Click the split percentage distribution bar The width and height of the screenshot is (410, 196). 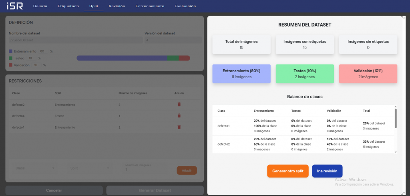click(133, 58)
